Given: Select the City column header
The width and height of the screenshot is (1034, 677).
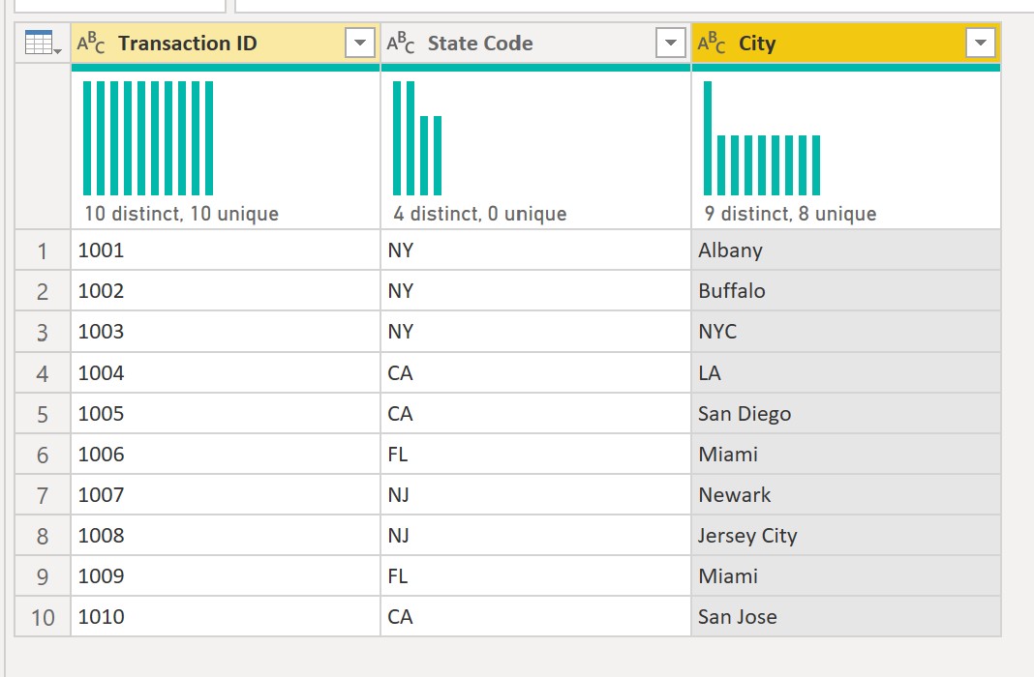Looking at the screenshot, I should pyautogui.click(x=846, y=43).
